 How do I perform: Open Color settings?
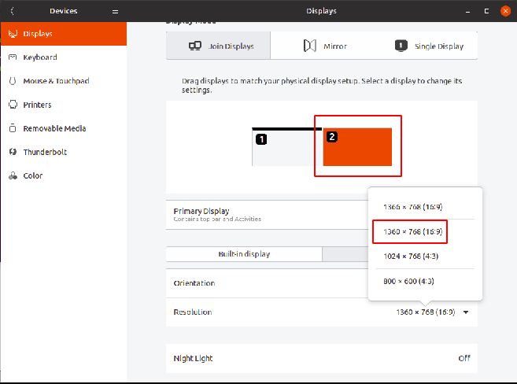tap(63, 176)
